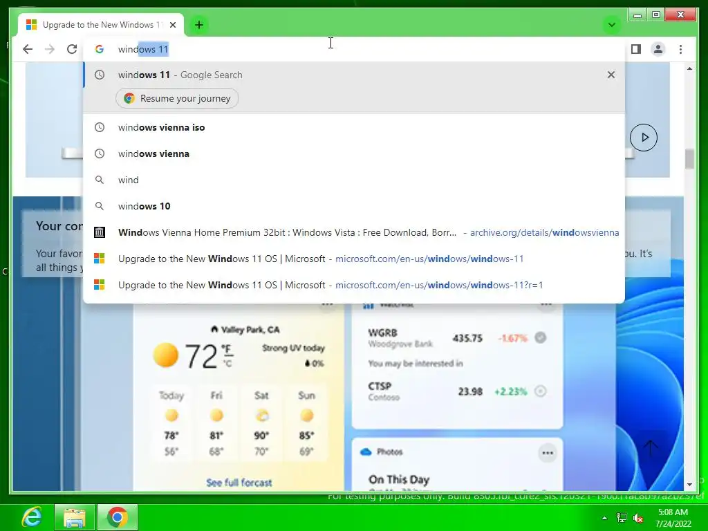Reload the page with the refresh icon
This screenshot has width=708, height=531.
(72, 49)
